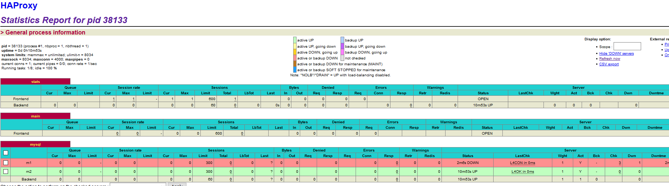This screenshot has height=186, width=669.
Task: Click the Frontend row label in stats table
Action: click(x=21, y=99)
